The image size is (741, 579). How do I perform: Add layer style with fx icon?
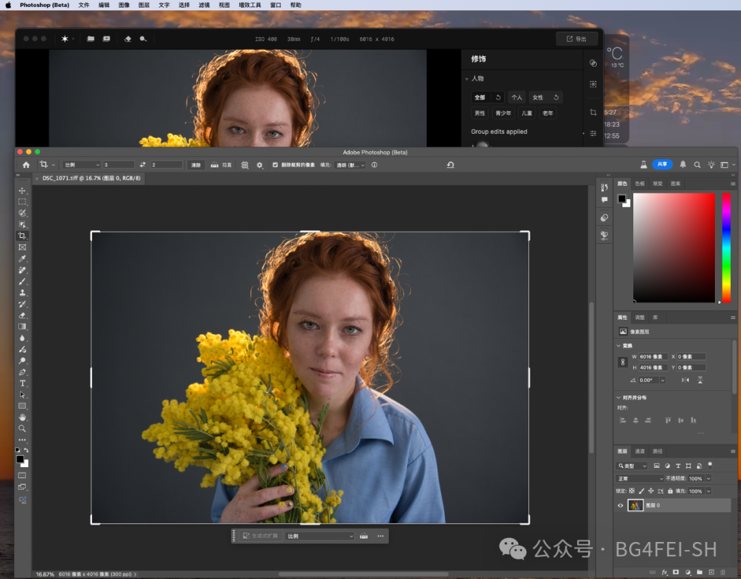[x=664, y=572]
